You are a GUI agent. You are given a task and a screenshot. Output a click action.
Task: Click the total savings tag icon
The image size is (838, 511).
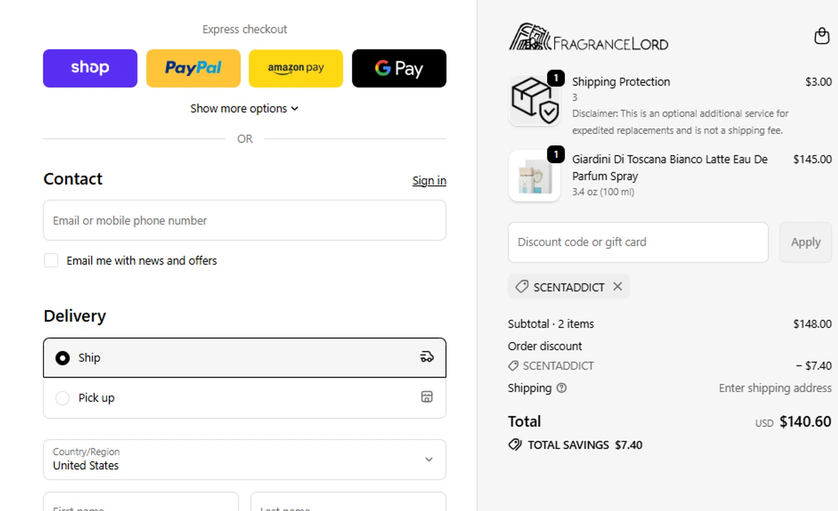[x=515, y=445]
